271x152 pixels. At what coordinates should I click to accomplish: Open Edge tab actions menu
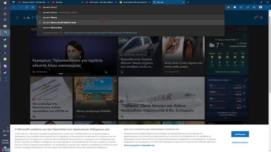click(14, 2)
